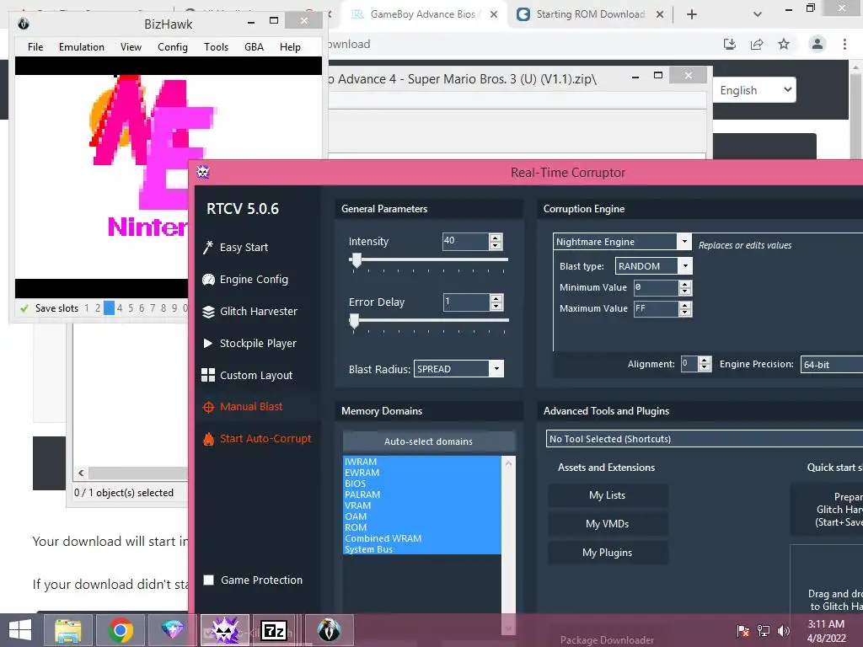Open the Engine Precision 64-bit dropdown
Screen dimensions: 863x647
point(832,364)
